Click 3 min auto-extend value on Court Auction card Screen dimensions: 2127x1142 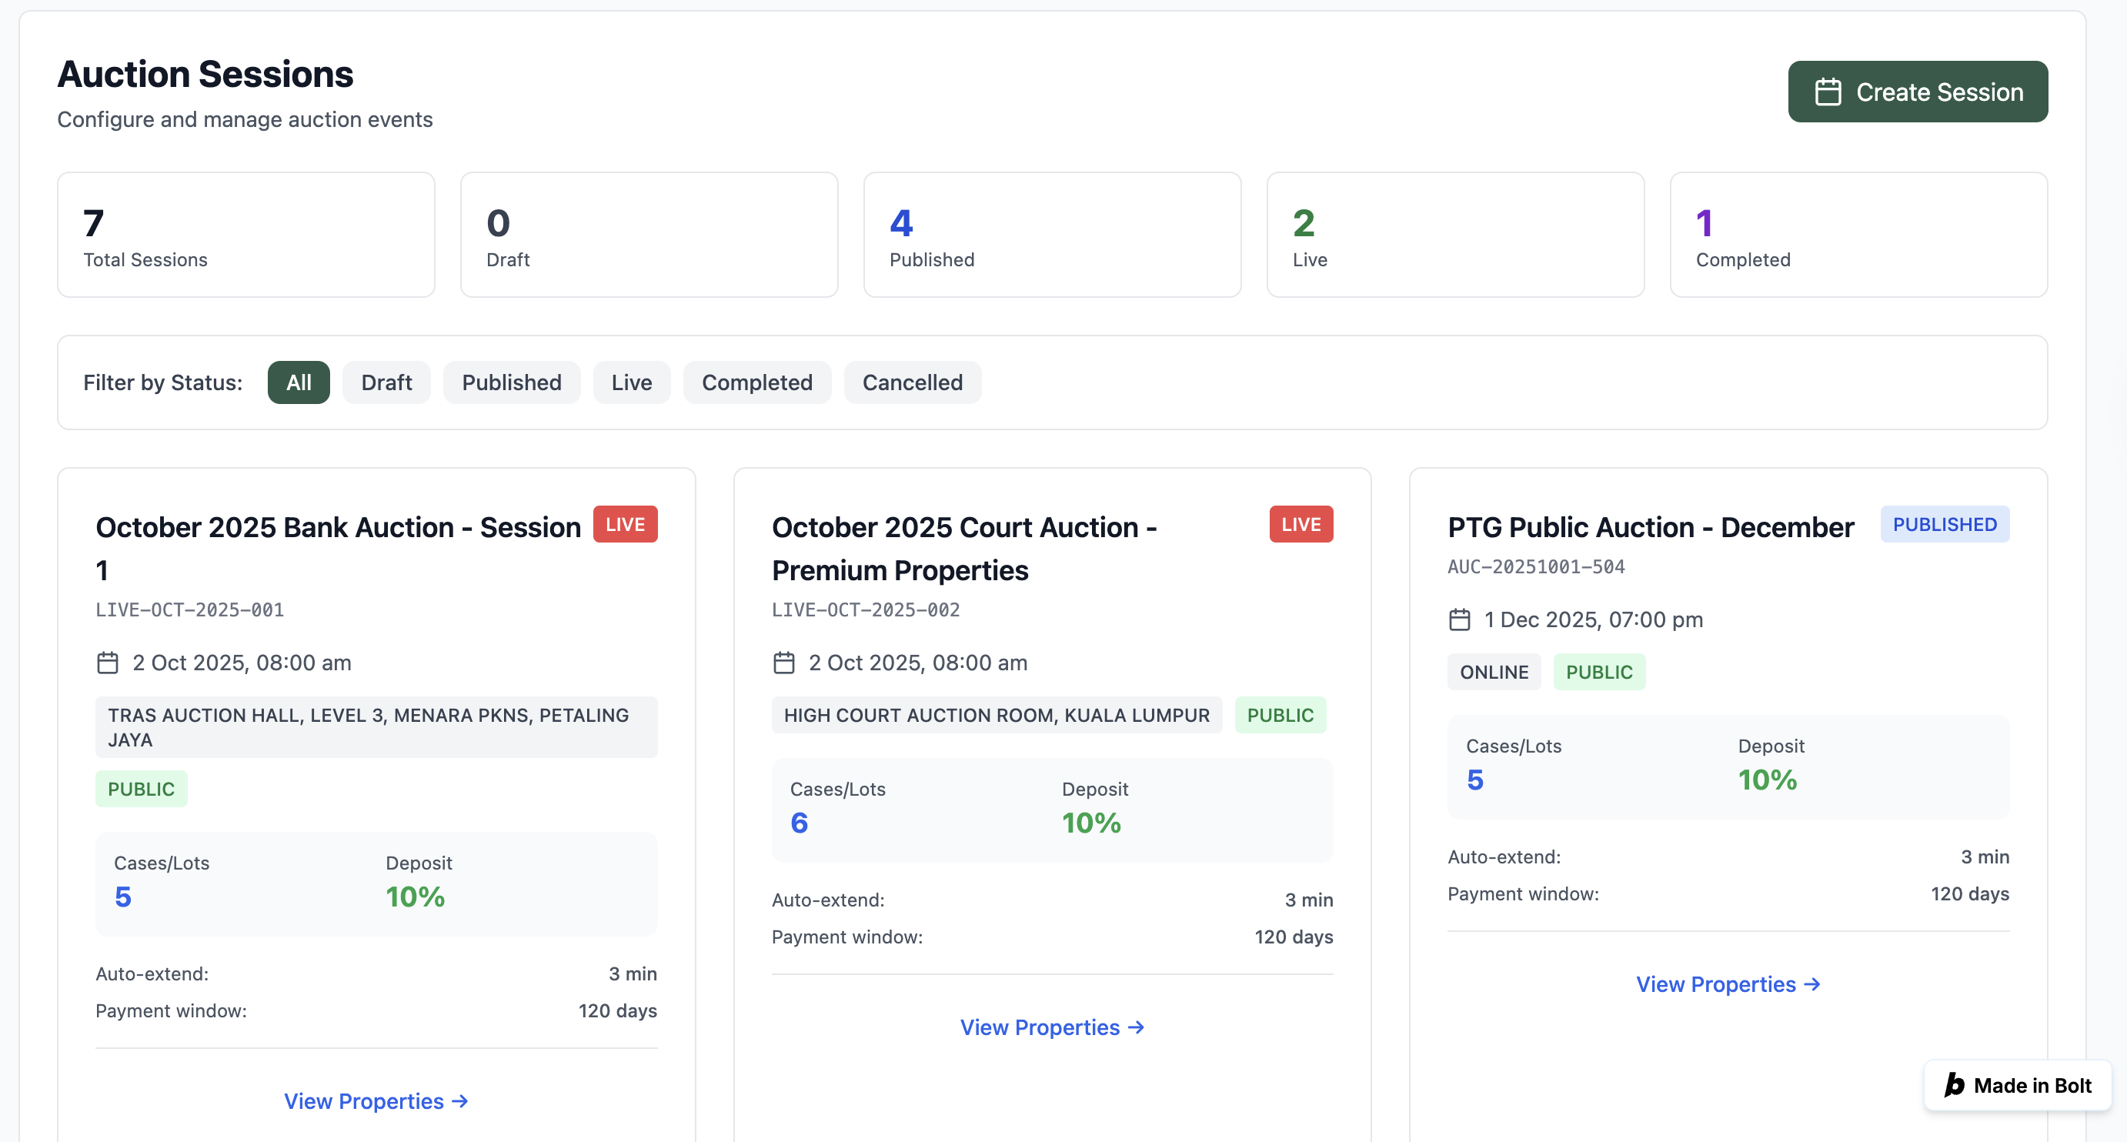(x=1309, y=900)
